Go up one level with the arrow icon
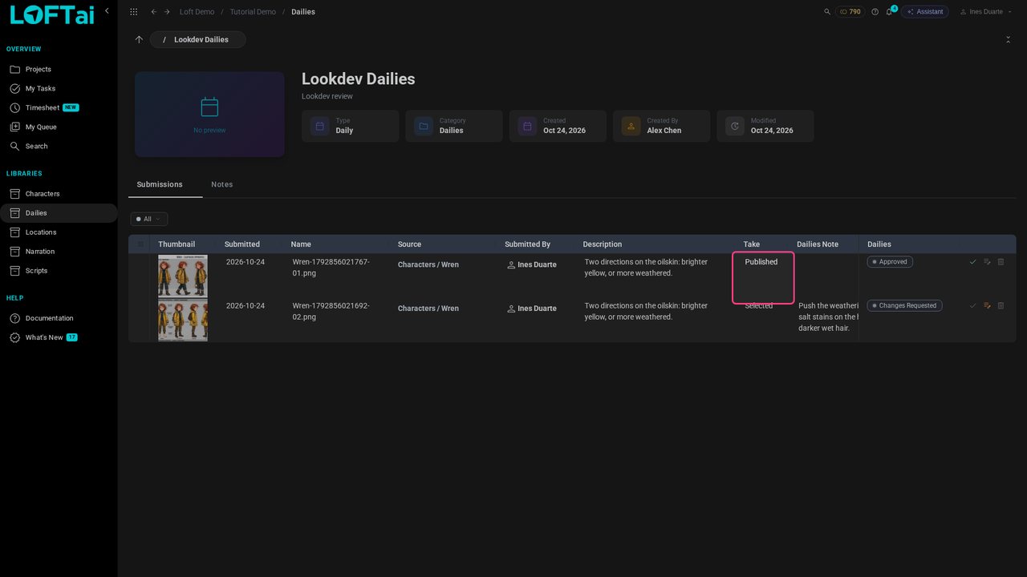The height and width of the screenshot is (577, 1027). click(139, 39)
